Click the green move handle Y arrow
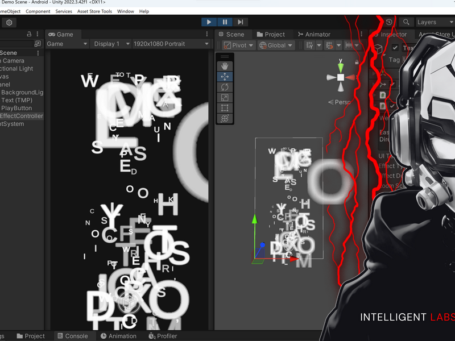The width and height of the screenshot is (455, 341). tap(255, 219)
